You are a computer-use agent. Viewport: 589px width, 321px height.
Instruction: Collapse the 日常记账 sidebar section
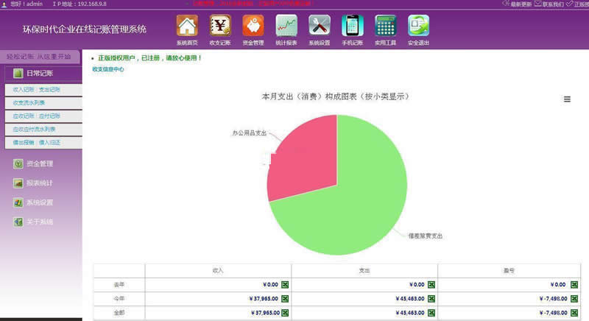(x=40, y=73)
